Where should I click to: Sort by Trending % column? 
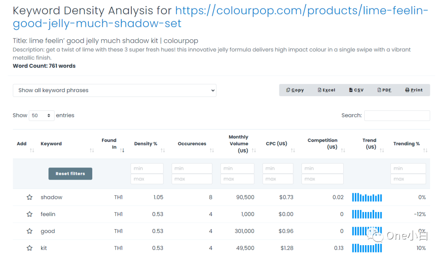425,151
